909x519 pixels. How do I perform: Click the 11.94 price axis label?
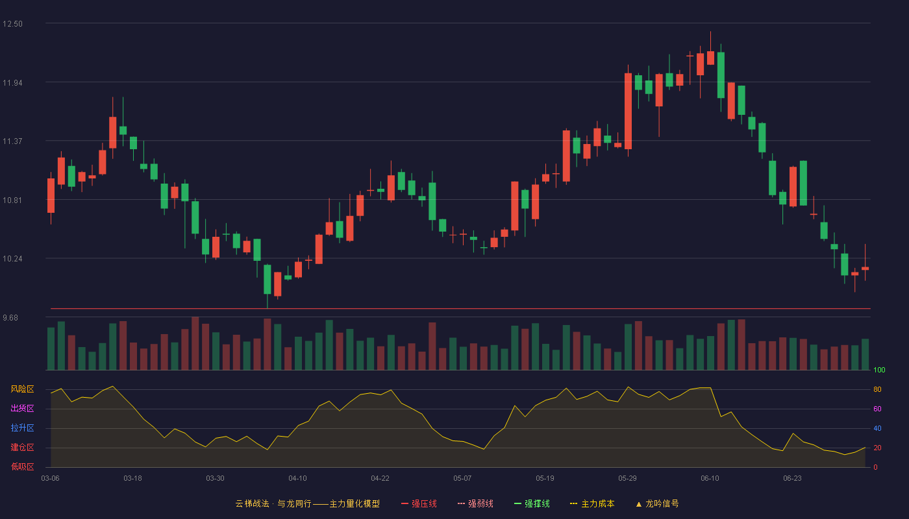[12, 82]
